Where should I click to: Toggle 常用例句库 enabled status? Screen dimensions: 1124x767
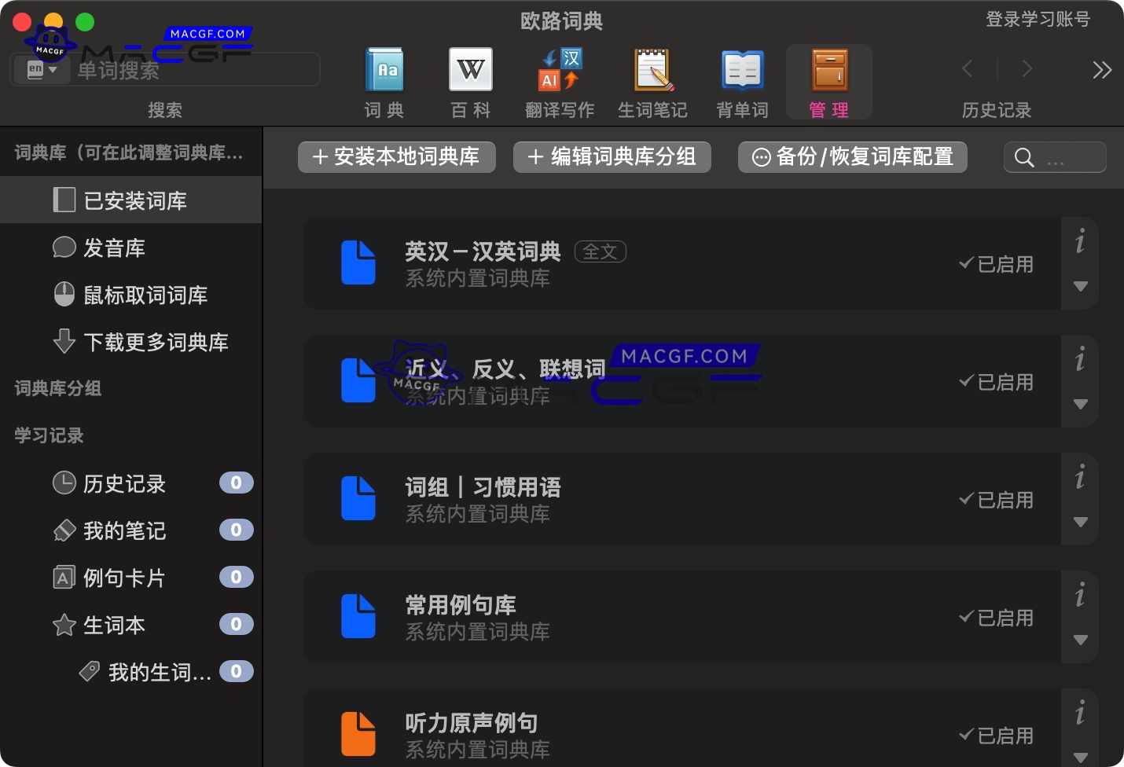(996, 618)
